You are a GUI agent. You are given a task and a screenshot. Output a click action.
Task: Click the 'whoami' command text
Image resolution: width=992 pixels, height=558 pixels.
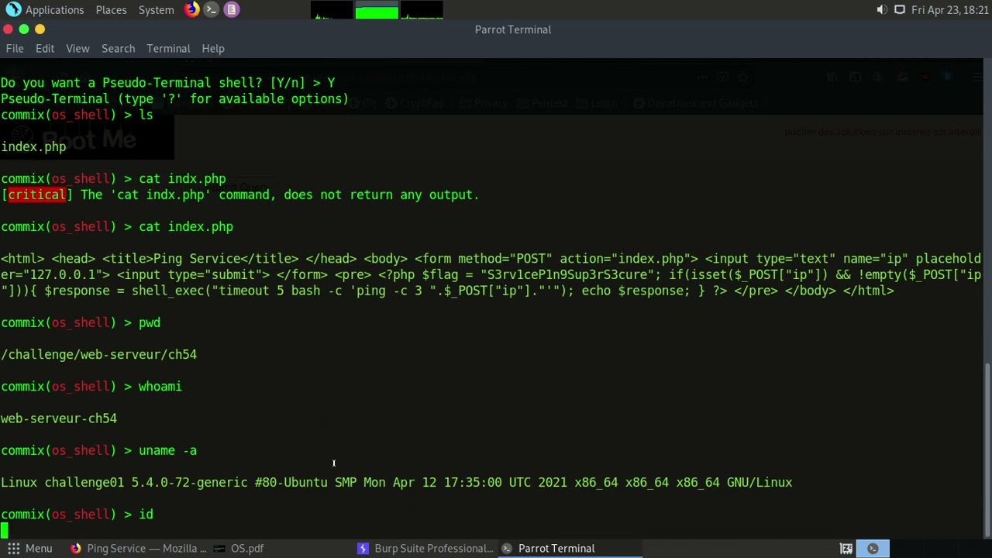[160, 386]
